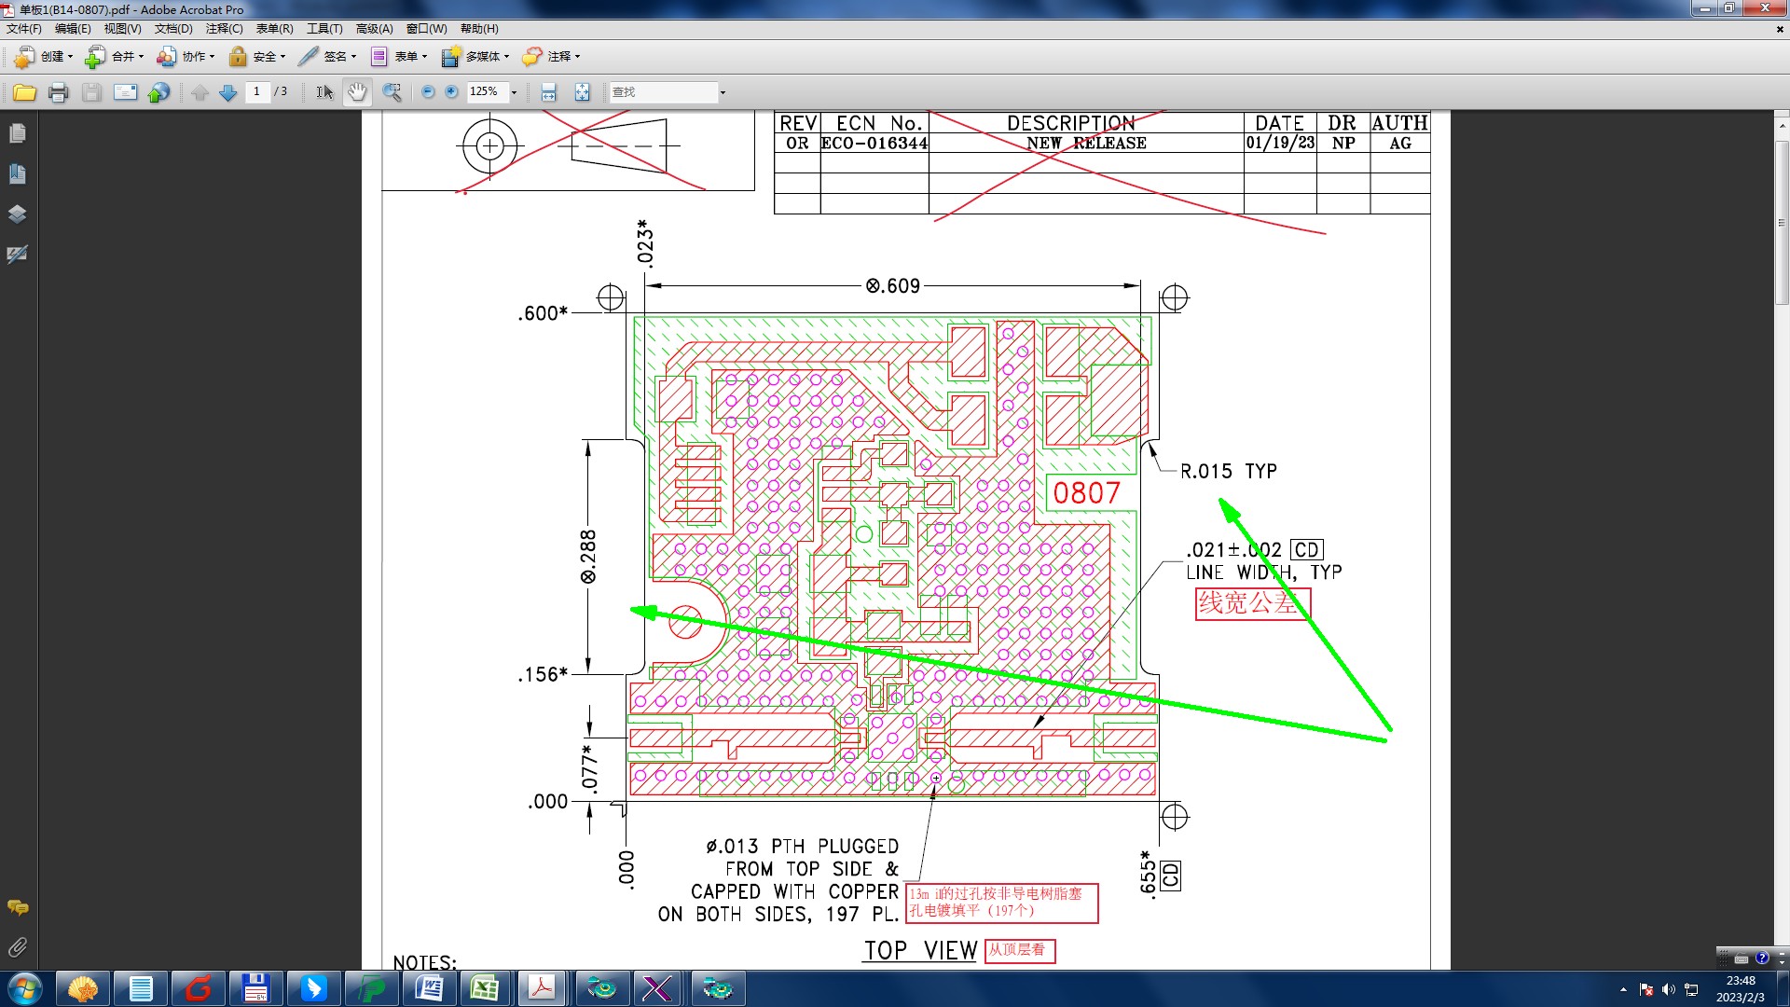Image resolution: width=1790 pixels, height=1007 pixels.
Task: Click the volume speaker icon in system tray
Action: coord(1669,989)
